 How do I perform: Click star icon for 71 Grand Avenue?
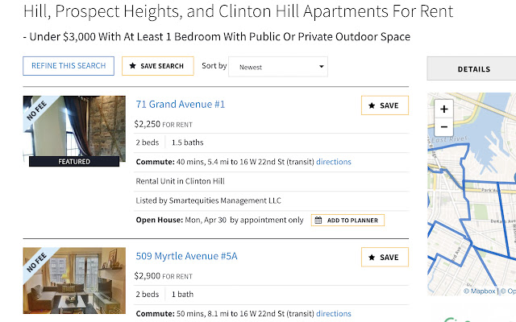pyautogui.click(x=372, y=105)
